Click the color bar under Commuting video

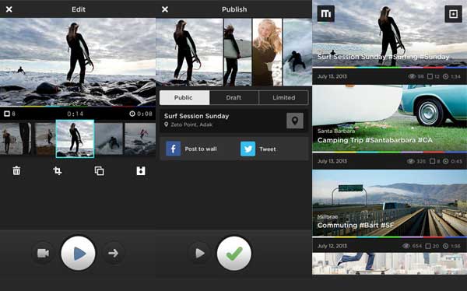[390, 237]
